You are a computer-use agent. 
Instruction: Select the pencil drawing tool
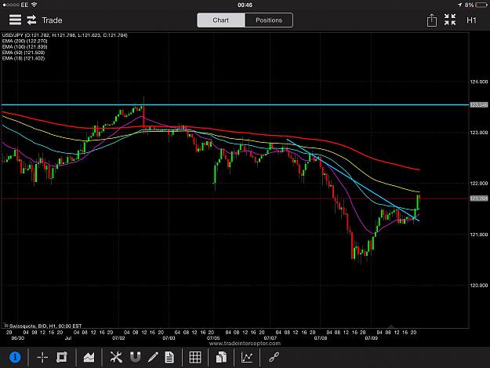pyautogui.click(x=153, y=357)
